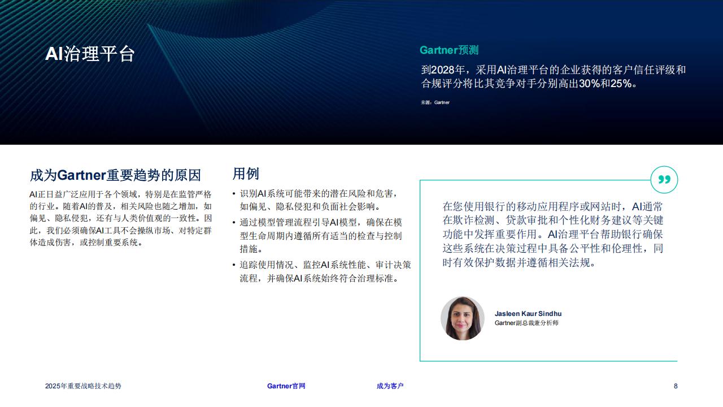Viewport: 723px width, 407px height.
Task: Select the slide title AI治理平台
Action: (90, 54)
